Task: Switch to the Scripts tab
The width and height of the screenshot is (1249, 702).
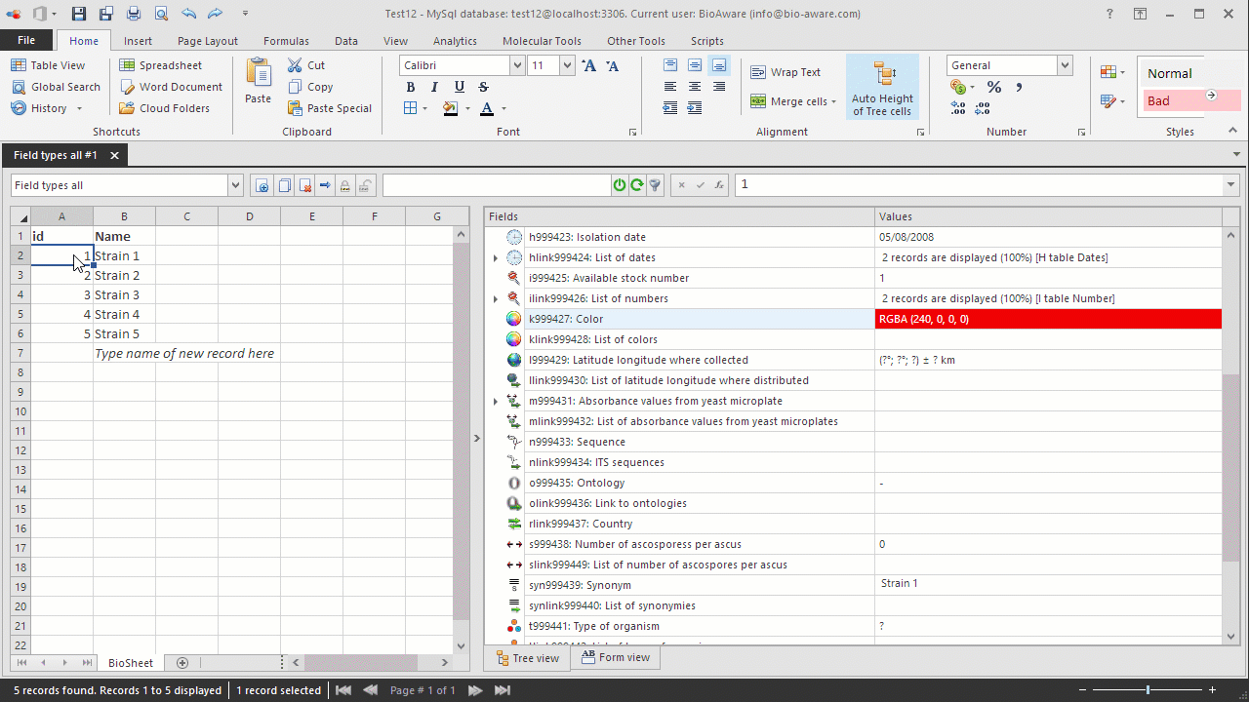Action: 706,41
